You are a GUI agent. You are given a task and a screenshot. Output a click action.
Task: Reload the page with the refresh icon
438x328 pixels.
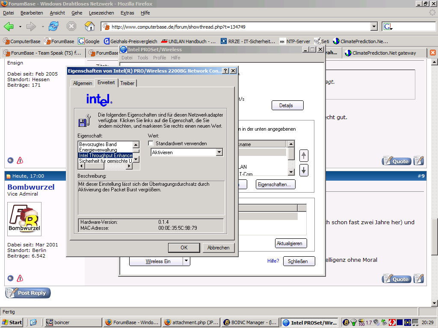[x=53, y=26]
